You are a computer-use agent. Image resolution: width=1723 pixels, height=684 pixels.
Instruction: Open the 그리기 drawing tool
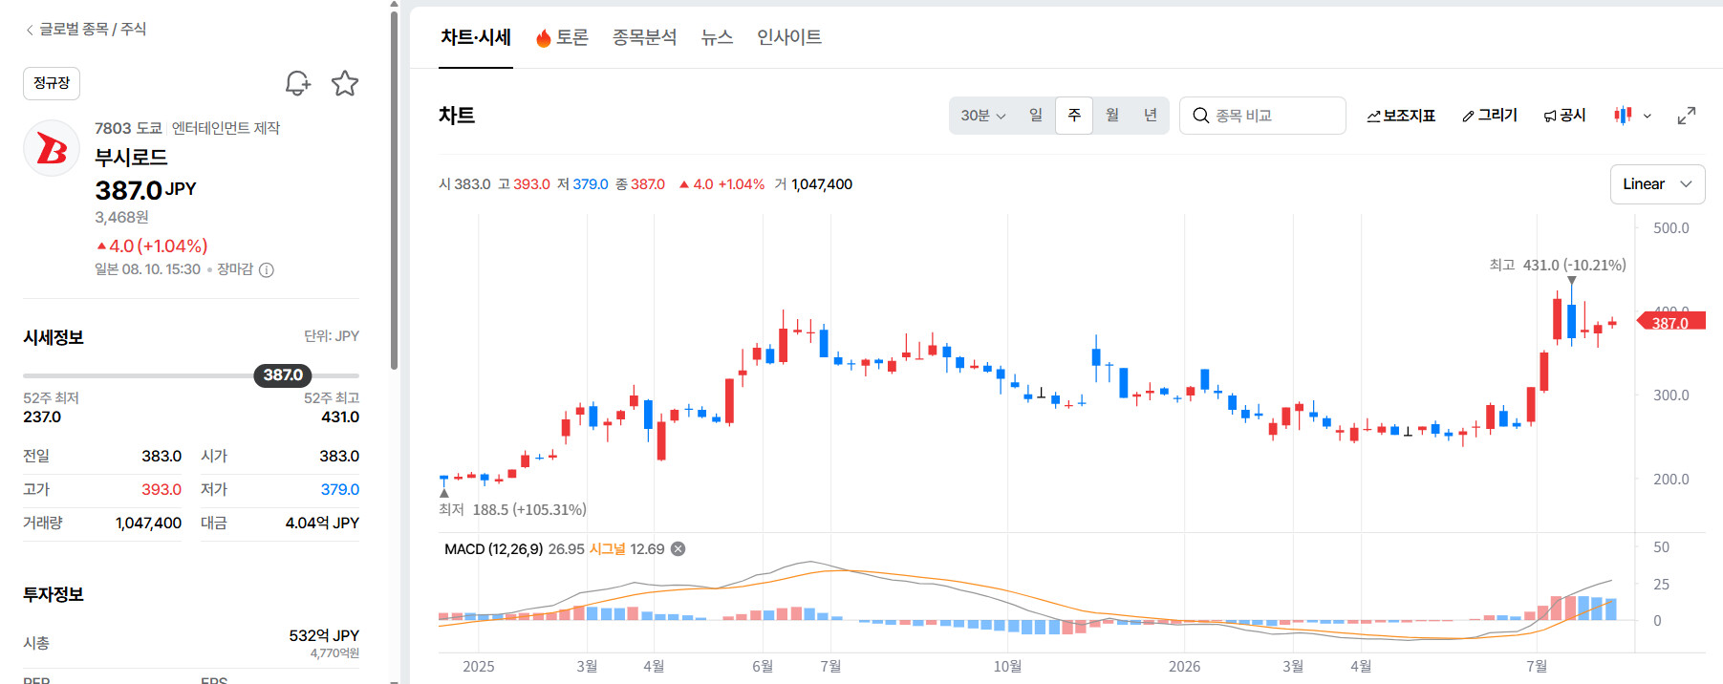(1490, 116)
